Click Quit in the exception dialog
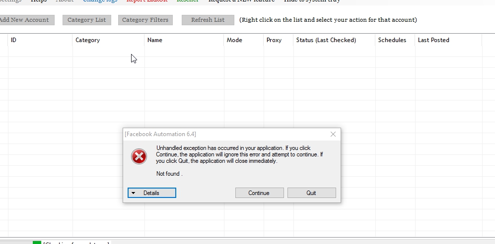 (312, 193)
